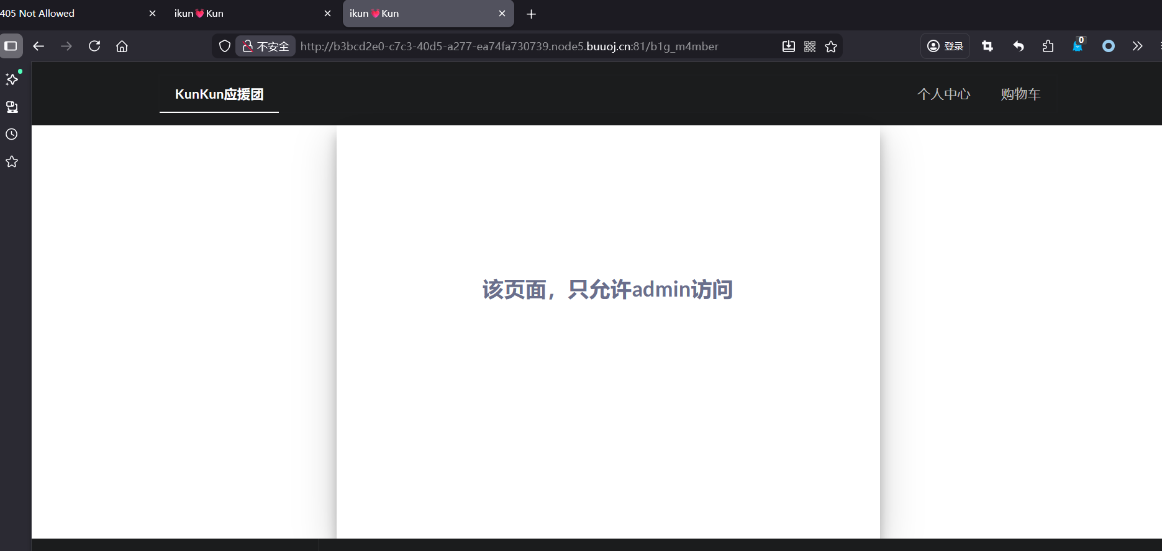The width and height of the screenshot is (1162, 551).
Task: Click the 登录 account button
Action: [x=945, y=46]
